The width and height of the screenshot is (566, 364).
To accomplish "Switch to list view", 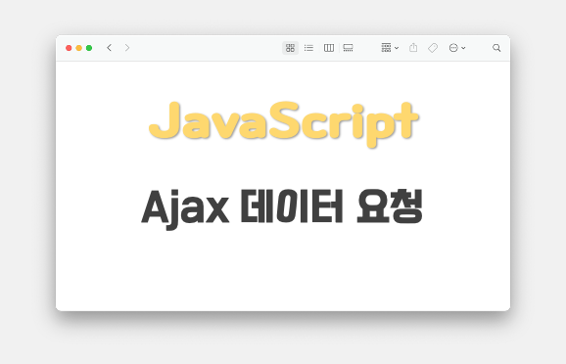I will pyautogui.click(x=308, y=48).
